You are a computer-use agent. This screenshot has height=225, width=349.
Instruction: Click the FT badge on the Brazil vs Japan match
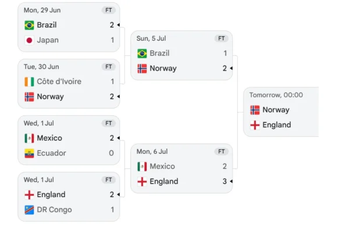(108, 10)
